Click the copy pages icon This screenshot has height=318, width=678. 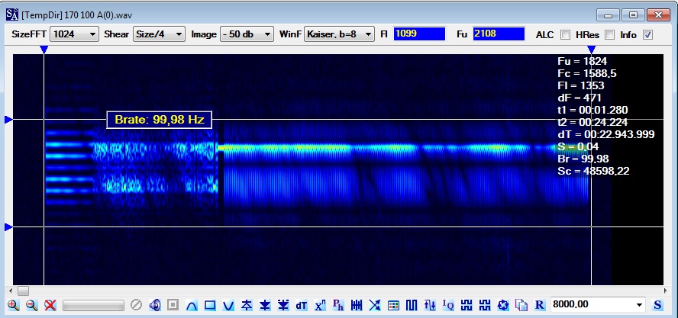[521, 305]
